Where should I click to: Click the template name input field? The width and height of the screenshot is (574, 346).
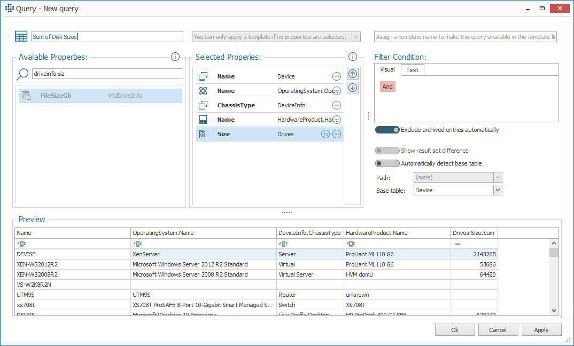tap(466, 37)
